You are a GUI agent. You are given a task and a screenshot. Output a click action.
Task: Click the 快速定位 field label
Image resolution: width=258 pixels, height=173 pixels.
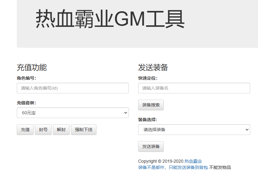coord(148,78)
